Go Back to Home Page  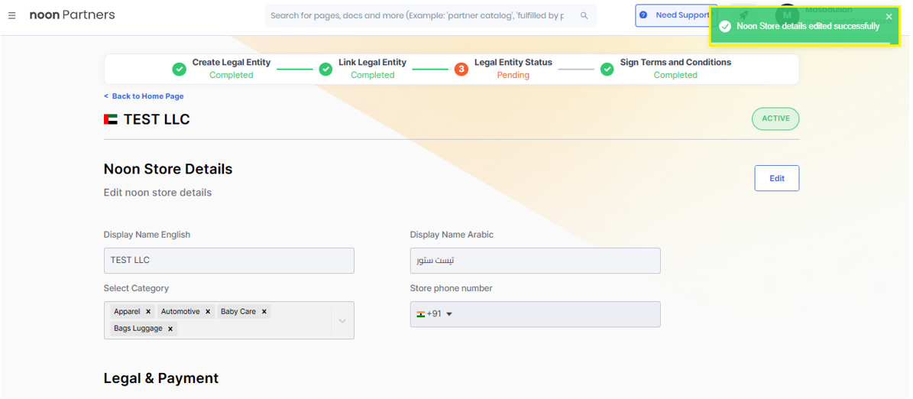click(x=144, y=96)
